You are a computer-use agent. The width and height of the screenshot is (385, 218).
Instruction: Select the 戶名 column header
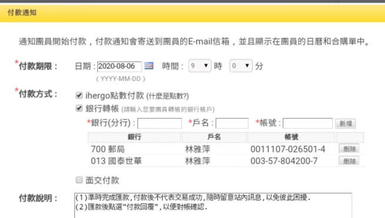[x=214, y=137]
